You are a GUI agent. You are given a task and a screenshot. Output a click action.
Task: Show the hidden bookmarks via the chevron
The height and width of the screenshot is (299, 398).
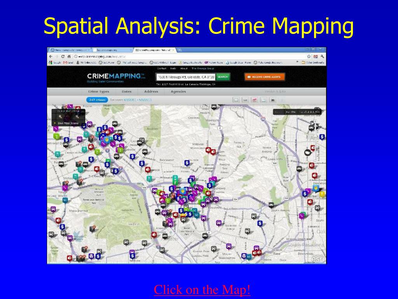[297, 62]
